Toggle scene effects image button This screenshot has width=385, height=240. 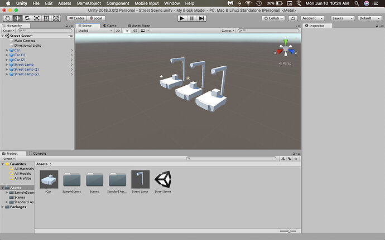(143, 31)
